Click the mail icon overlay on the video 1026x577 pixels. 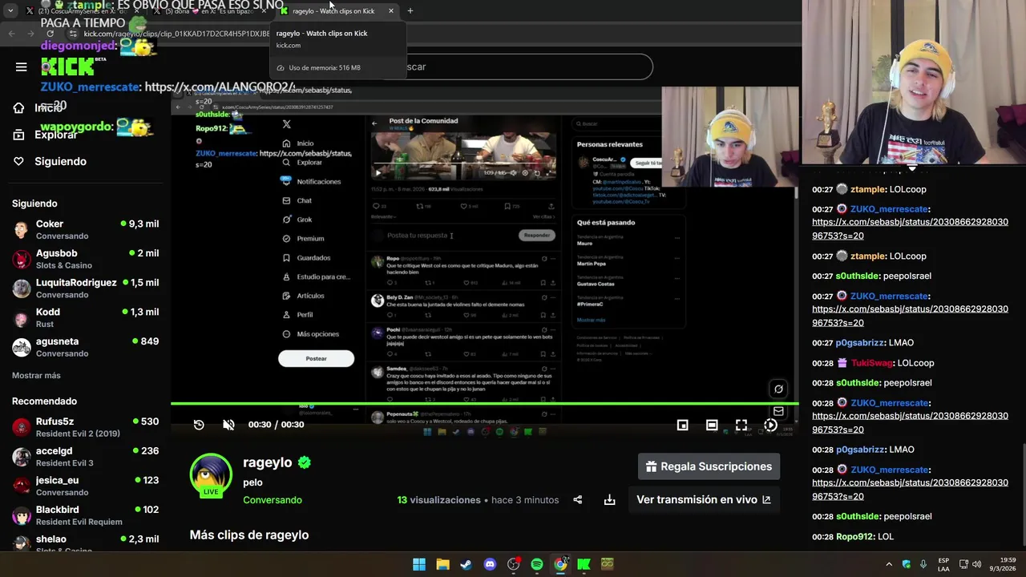click(778, 411)
